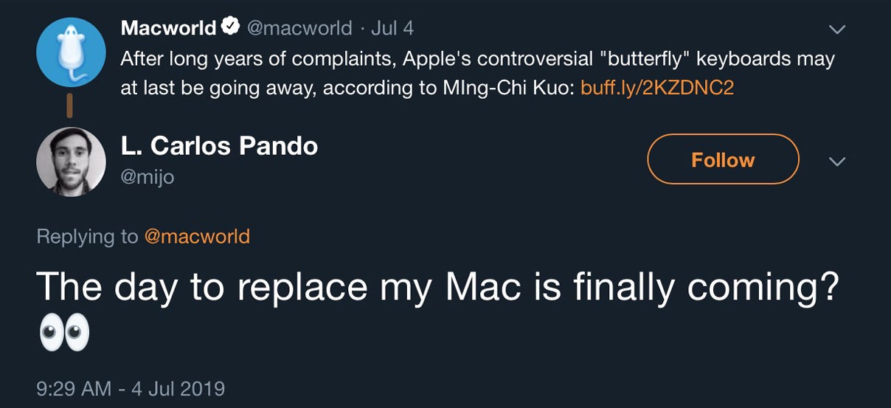Viewport: 891px width, 408px height.
Task: Click the thread connector line between avatars
Action: click(70, 105)
